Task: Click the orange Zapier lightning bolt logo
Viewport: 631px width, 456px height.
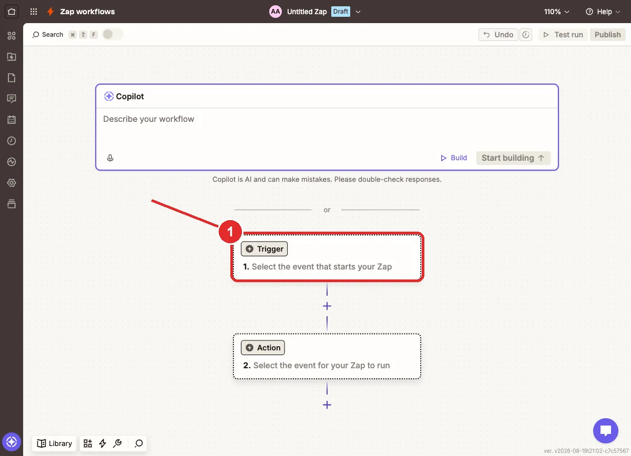Action: pos(50,12)
